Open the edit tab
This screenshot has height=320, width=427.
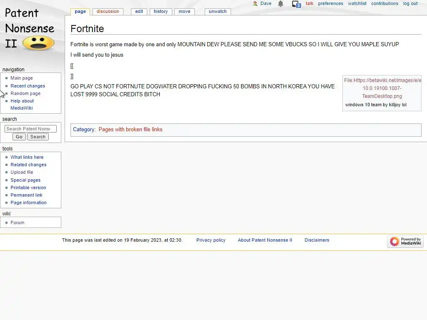click(139, 11)
